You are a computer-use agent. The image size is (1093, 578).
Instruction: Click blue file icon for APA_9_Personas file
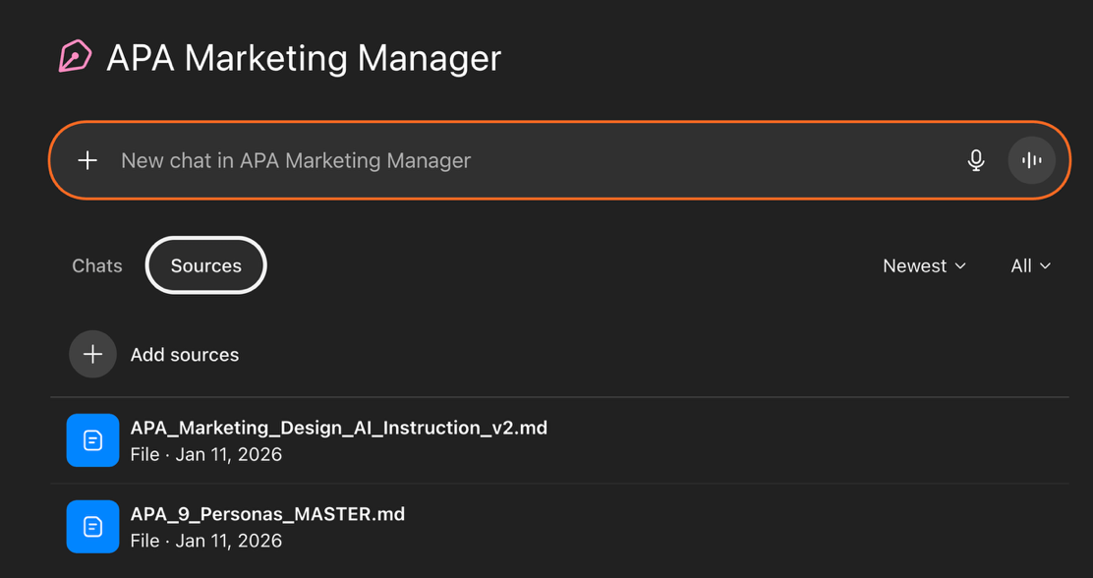(92, 527)
